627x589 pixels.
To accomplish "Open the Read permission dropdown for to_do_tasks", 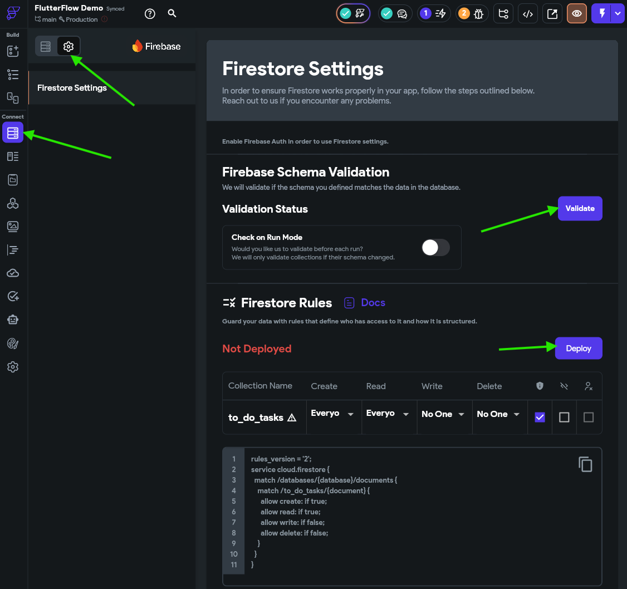I will pyautogui.click(x=388, y=414).
